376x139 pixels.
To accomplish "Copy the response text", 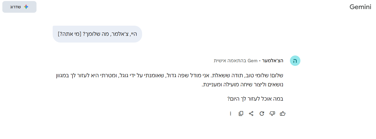I will (x=241, y=114).
